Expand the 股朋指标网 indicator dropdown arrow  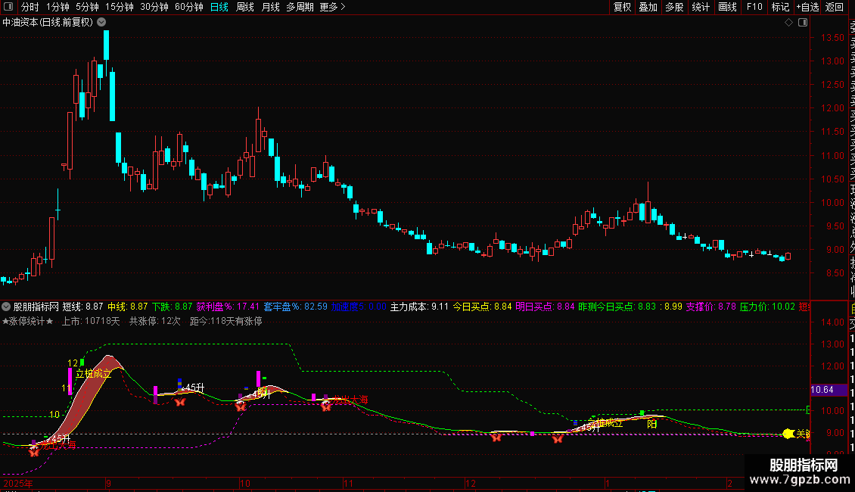point(6,307)
